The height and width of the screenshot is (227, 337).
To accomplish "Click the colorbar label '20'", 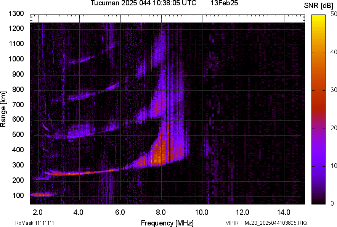I will [334, 128].
